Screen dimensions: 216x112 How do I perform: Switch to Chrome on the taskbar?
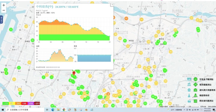(x=64, y=110)
